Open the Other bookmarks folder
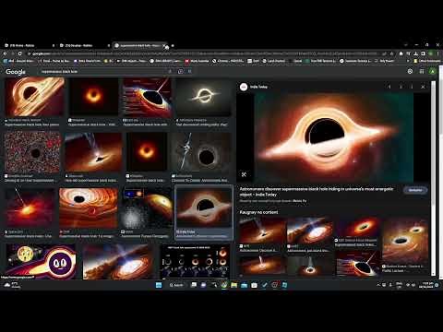Screen dimensions: 443x332 coord(427,61)
